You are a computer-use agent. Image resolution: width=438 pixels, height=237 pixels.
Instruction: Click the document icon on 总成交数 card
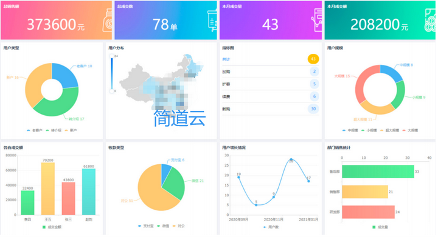point(212,20)
